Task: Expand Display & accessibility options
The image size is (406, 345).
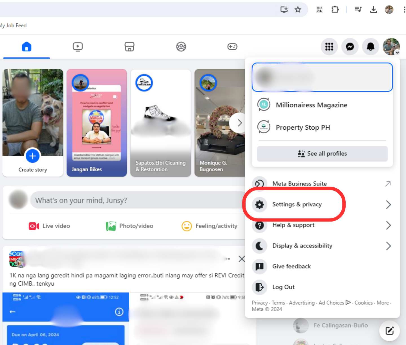Action: tap(322, 246)
